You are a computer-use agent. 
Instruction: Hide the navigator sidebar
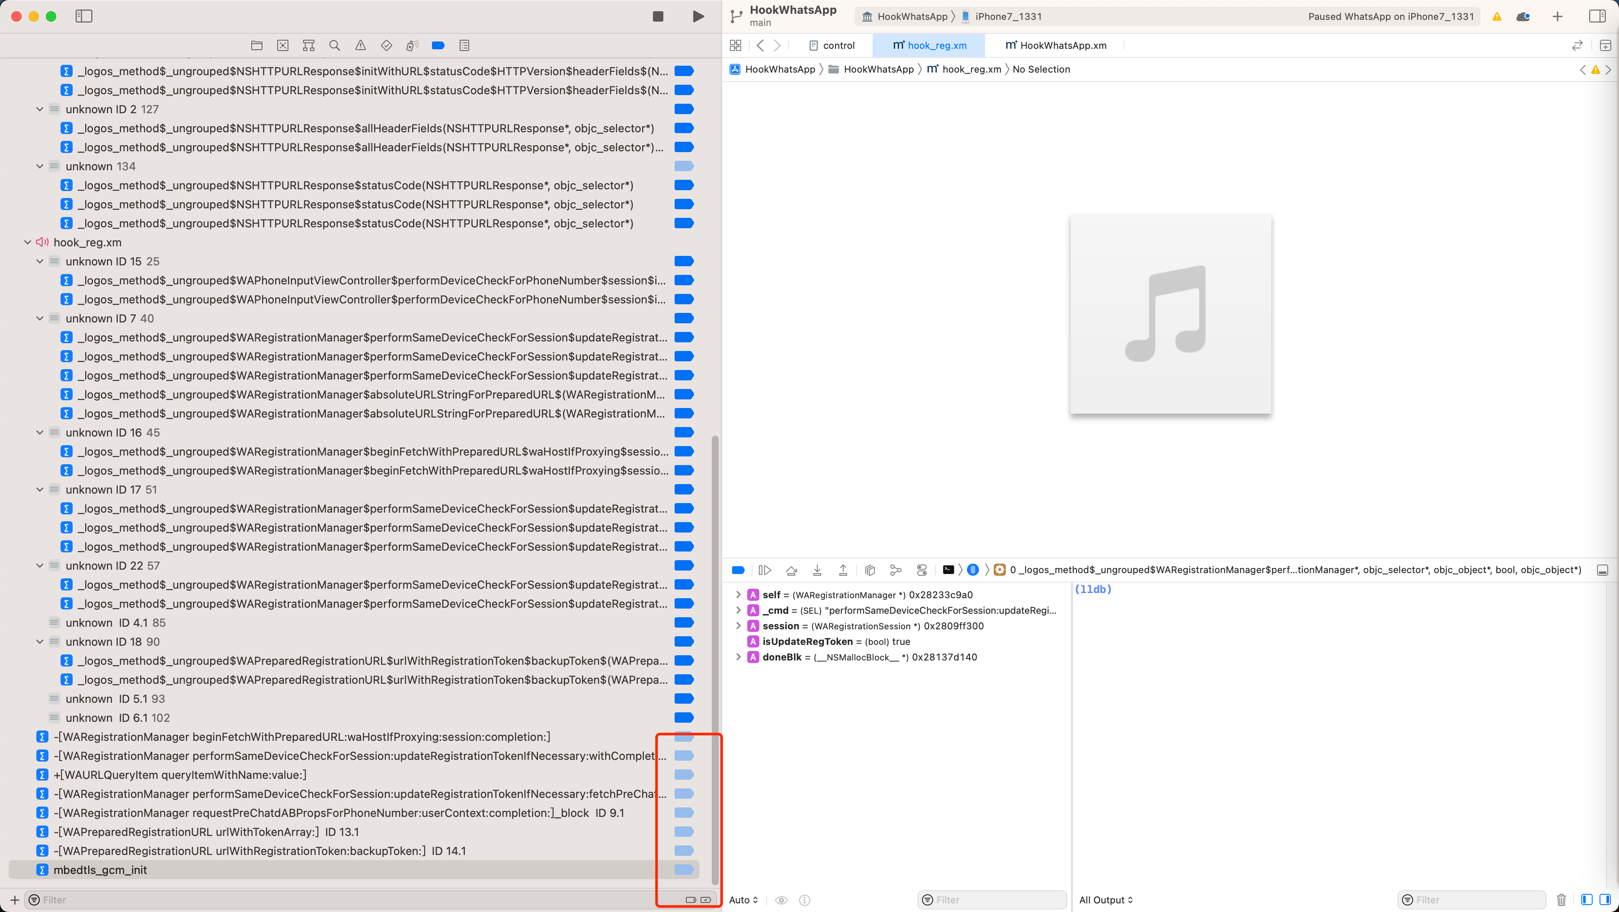[83, 16]
